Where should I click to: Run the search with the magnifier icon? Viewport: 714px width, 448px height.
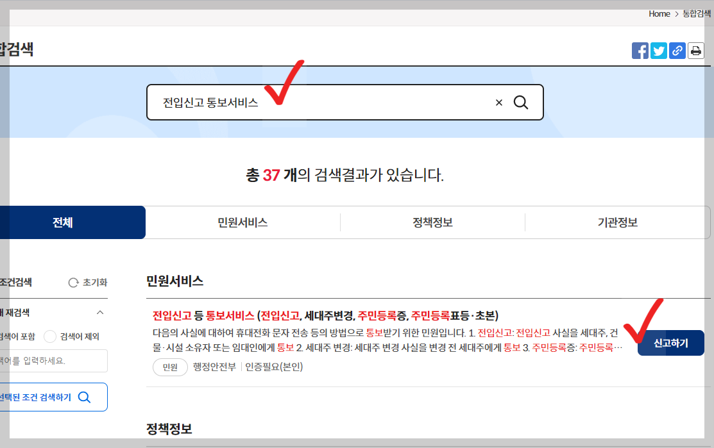(520, 102)
